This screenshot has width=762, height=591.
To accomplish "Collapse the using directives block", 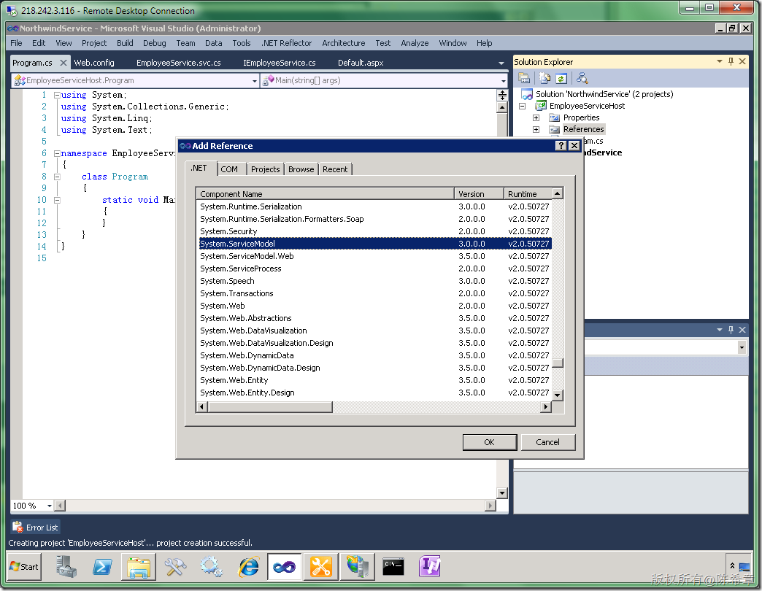I will click(x=57, y=95).
